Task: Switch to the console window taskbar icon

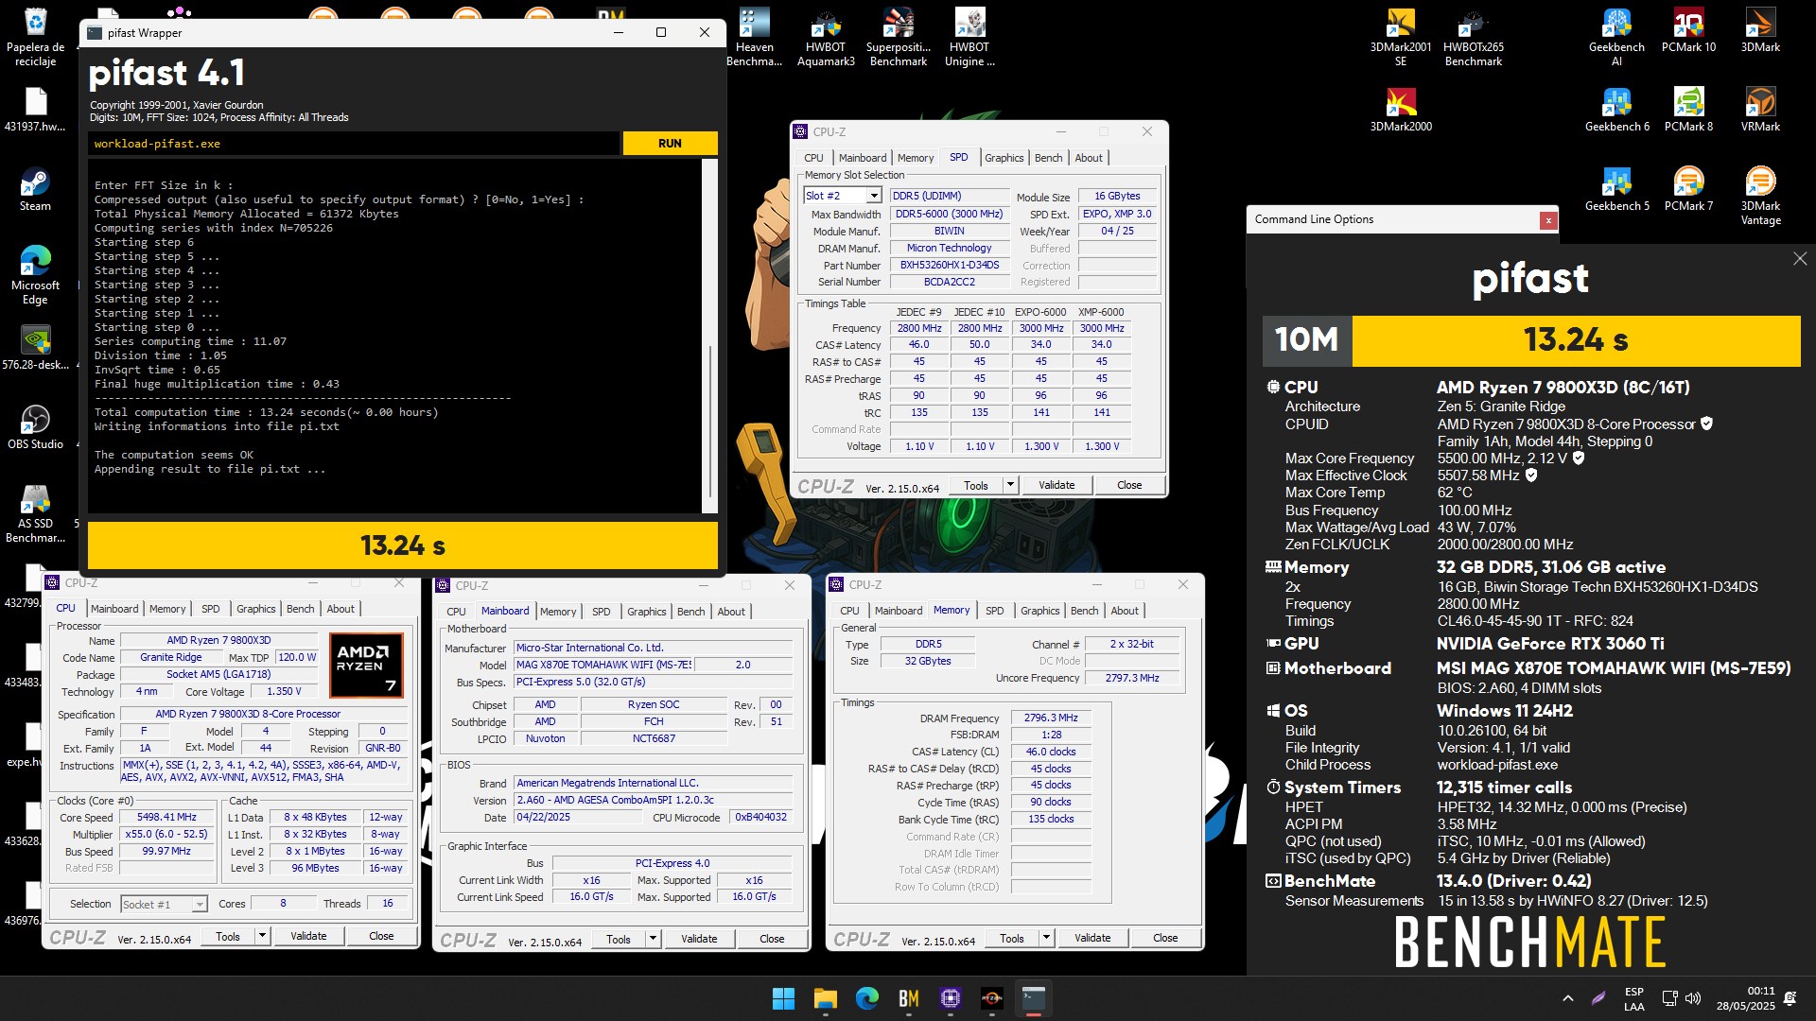Action: [1034, 998]
